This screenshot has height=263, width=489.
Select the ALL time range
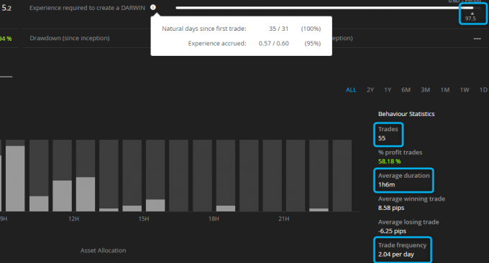(351, 90)
